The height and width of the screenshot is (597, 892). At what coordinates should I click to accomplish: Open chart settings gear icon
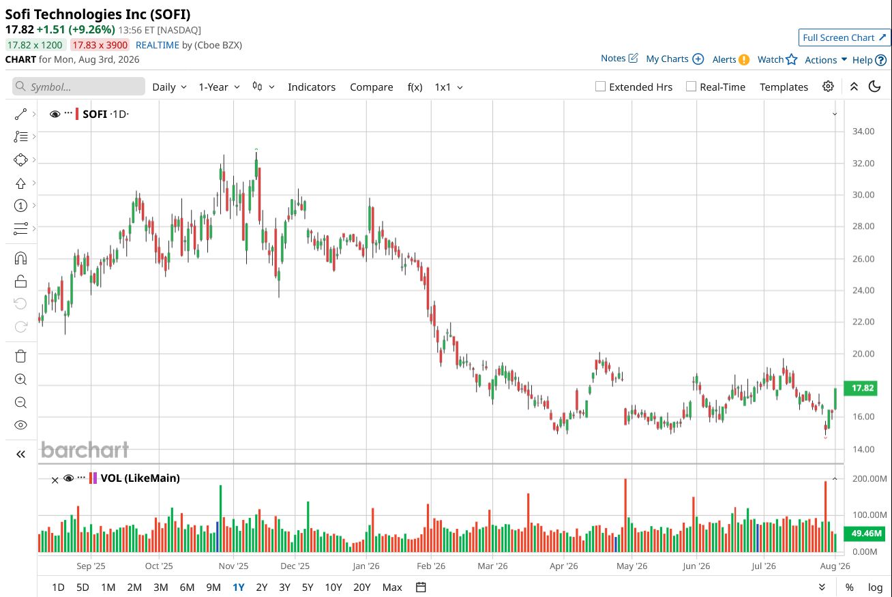pos(828,87)
